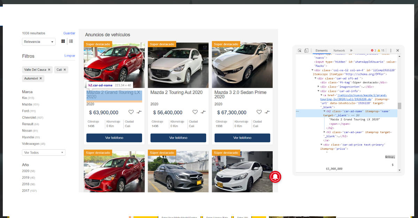Open Mazda 2 Touring Aut 2020 title
The image size is (418, 218).
pyautogui.click(x=176, y=92)
